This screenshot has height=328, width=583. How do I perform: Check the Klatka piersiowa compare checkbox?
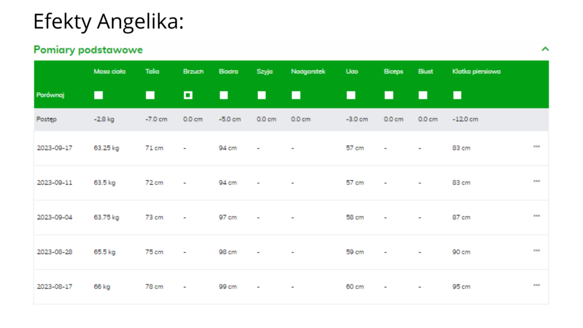click(x=457, y=95)
